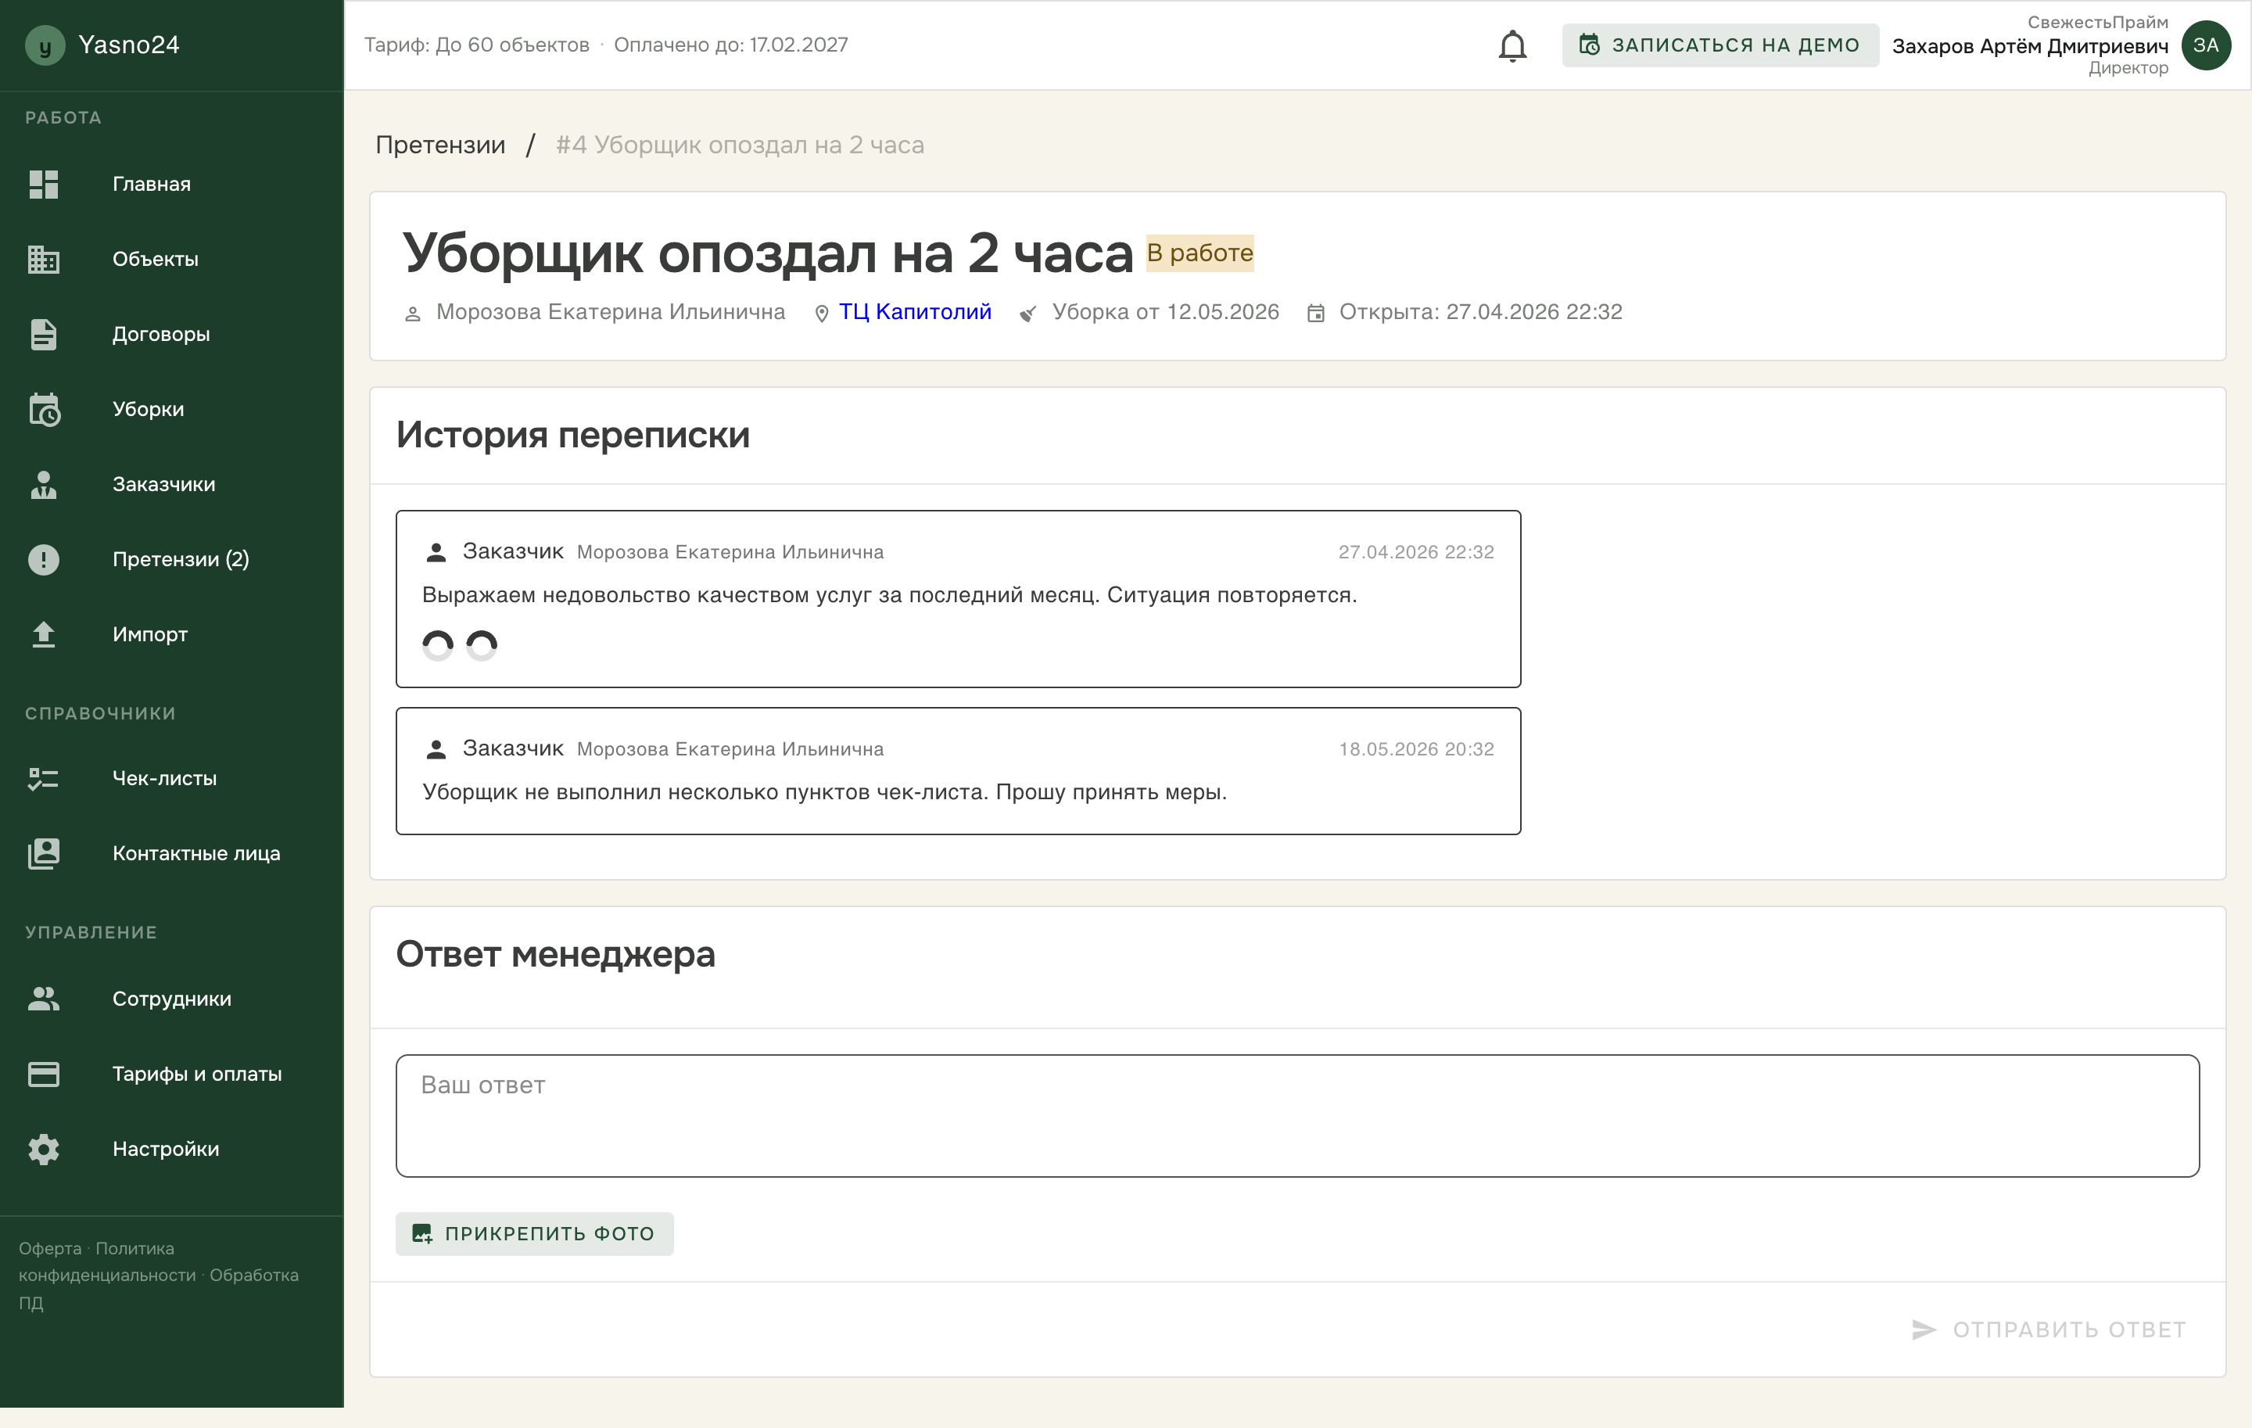This screenshot has height=1428, width=2252.
Task: Click breadcrumb #4 Уборщик опоздал на 2 часа
Action: 740,145
